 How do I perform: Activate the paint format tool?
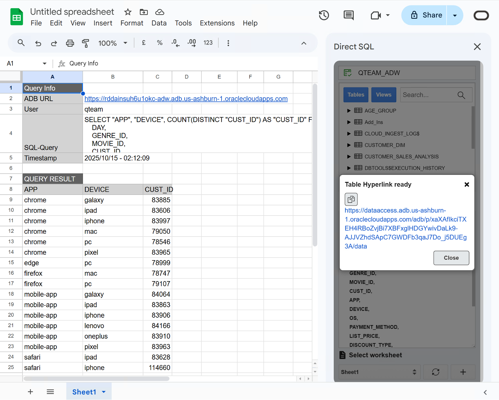click(x=85, y=43)
